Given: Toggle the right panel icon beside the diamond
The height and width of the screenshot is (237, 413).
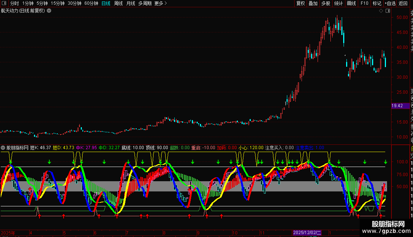Looking at the screenshot, I should 387,11.
